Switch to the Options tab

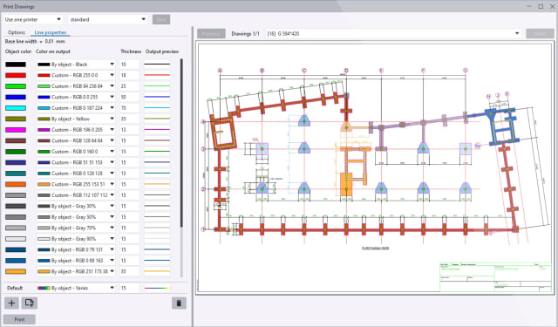(17, 32)
